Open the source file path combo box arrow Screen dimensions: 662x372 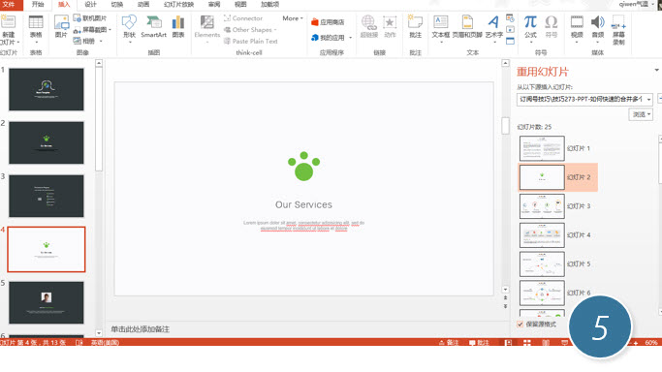(648, 99)
